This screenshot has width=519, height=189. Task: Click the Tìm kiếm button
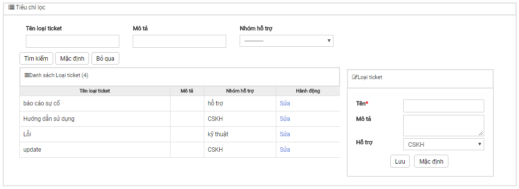pos(36,59)
